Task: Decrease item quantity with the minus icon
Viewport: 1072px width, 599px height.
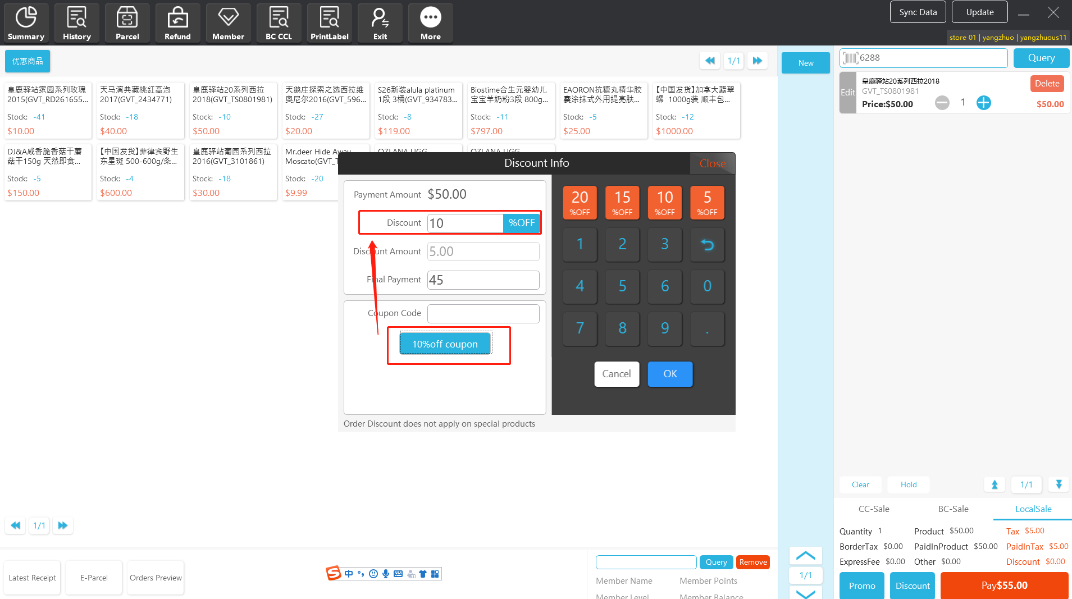Action: pos(942,103)
